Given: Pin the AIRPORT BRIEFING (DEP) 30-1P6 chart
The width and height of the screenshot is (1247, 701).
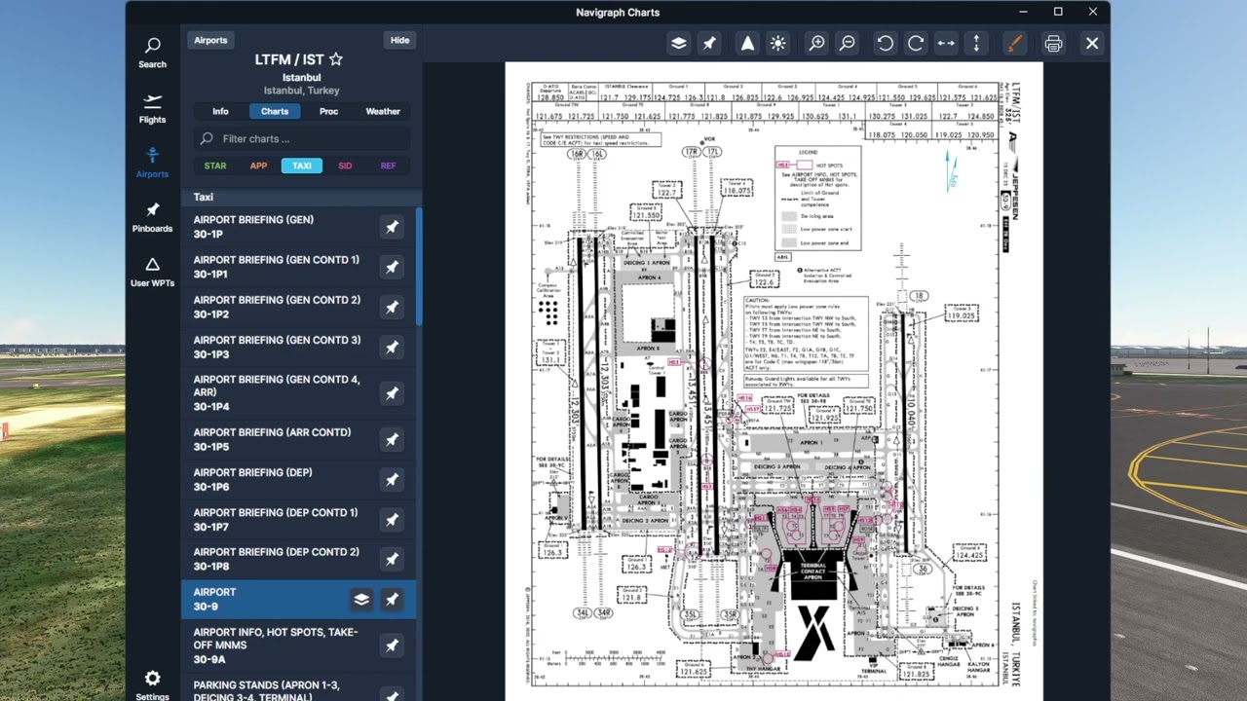Looking at the screenshot, I should (x=392, y=480).
